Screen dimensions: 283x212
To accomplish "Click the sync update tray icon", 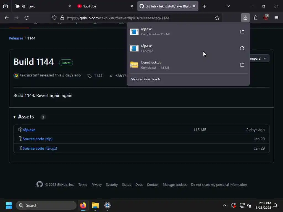I will click(x=233, y=205).
